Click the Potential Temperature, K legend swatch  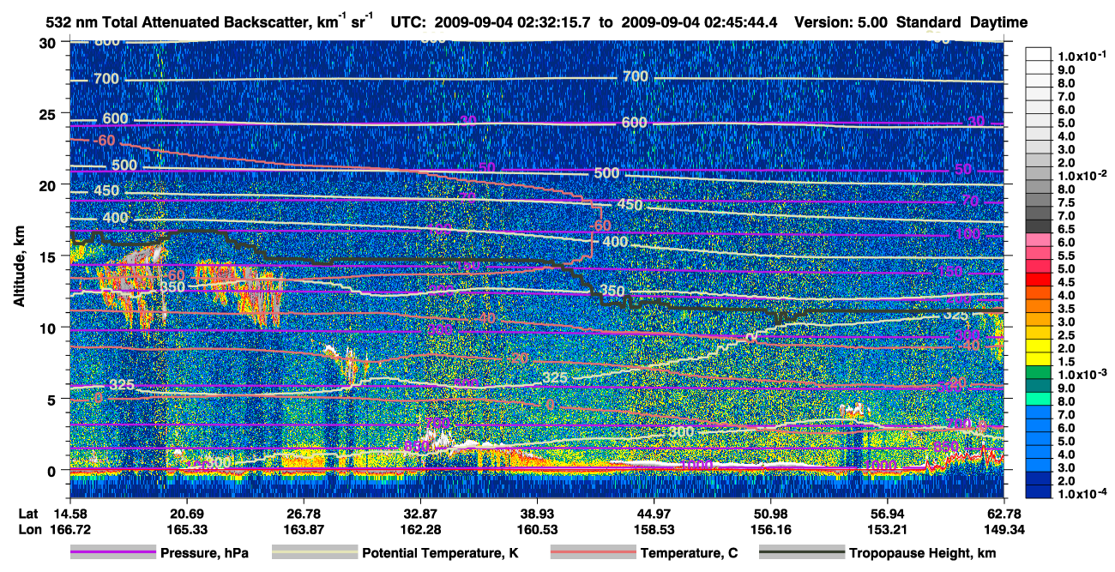tap(315, 553)
